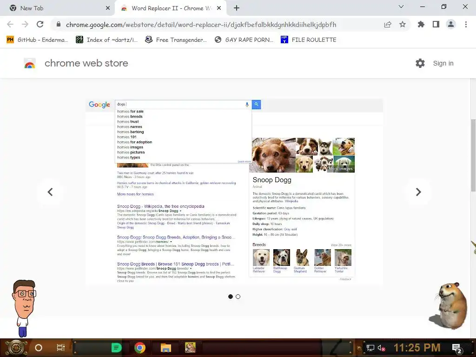Click the 11:25 PM taskbar clock
This screenshot has height=357, width=476.
(417, 348)
